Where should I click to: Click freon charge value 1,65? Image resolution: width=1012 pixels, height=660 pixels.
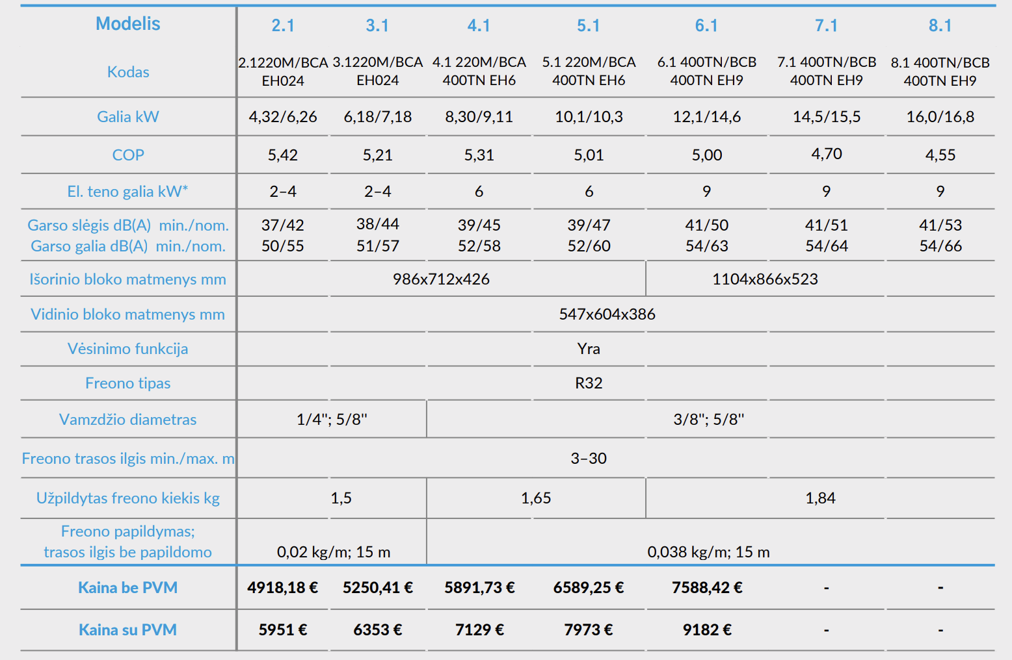click(536, 498)
